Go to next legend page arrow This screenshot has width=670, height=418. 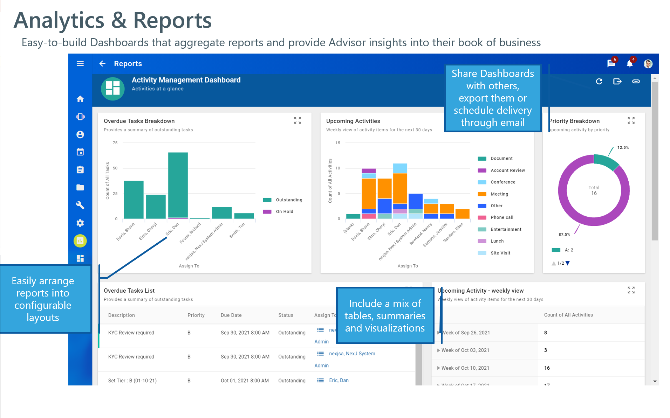pyautogui.click(x=568, y=263)
